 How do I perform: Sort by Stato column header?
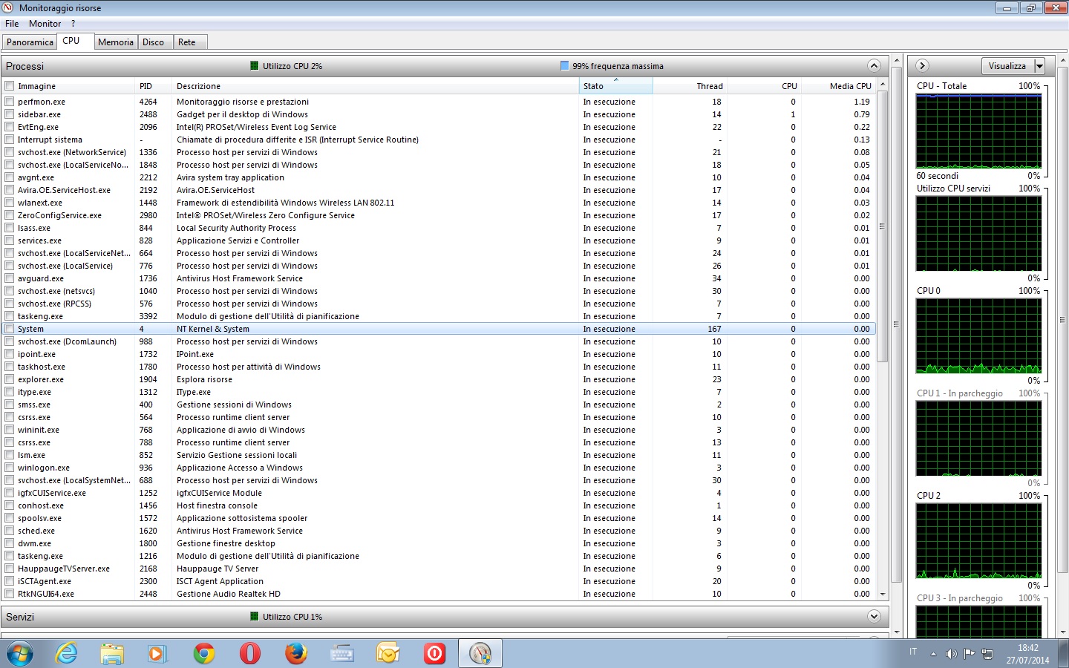click(615, 86)
